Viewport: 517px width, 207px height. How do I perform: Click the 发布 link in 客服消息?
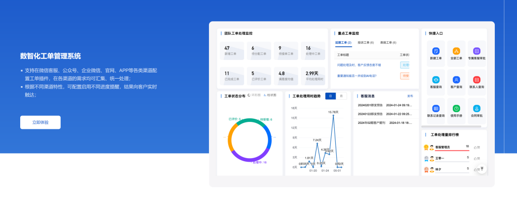pyautogui.click(x=410, y=96)
